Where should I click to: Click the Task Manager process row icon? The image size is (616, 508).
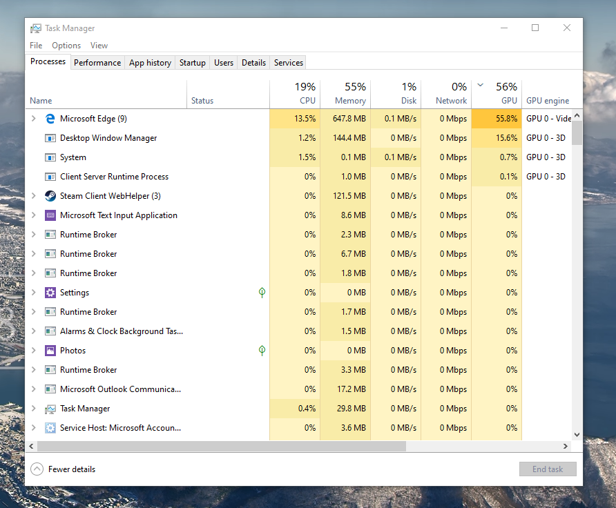[50, 409]
